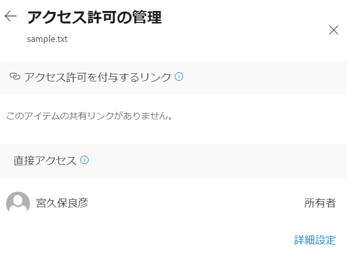Screen dimensions: 347x257
Task: Click the アクセス許可の管理 heading
Action: [94, 17]
